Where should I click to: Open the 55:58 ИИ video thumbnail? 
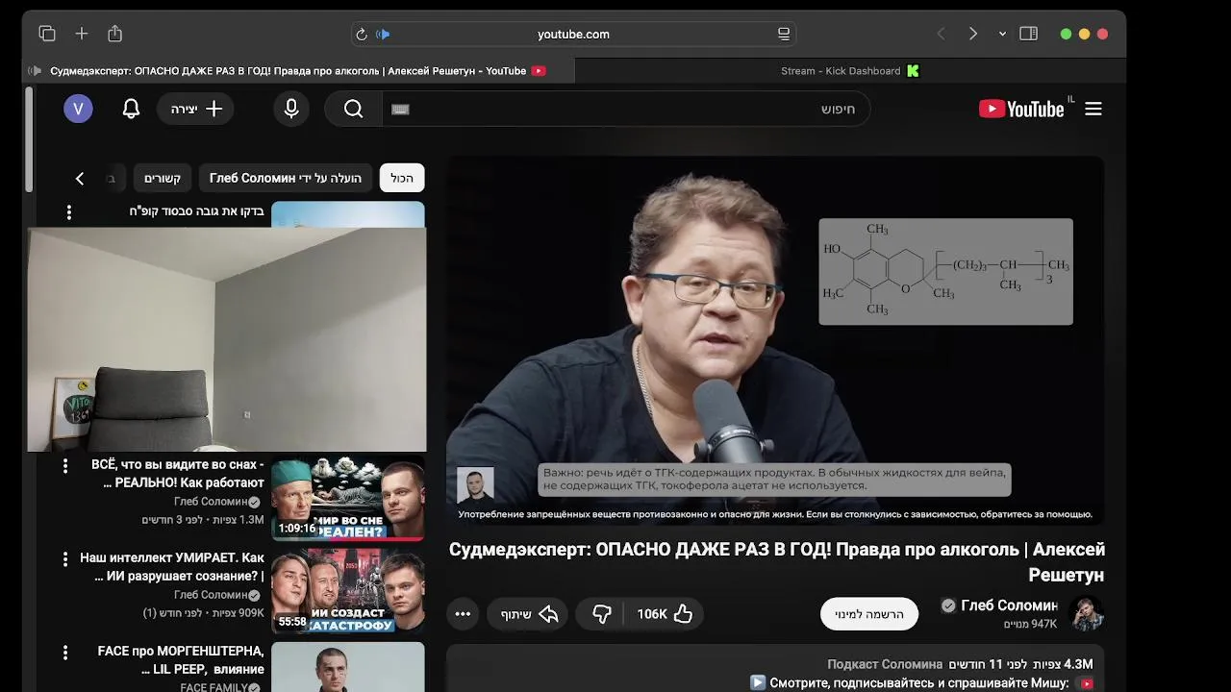(348, 591)
